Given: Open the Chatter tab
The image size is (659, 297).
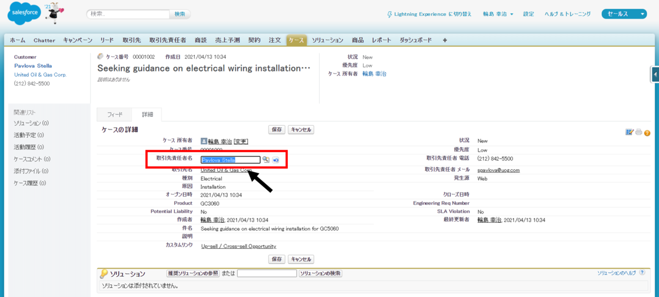Looking at the screenshot, I should click(44, 40).
